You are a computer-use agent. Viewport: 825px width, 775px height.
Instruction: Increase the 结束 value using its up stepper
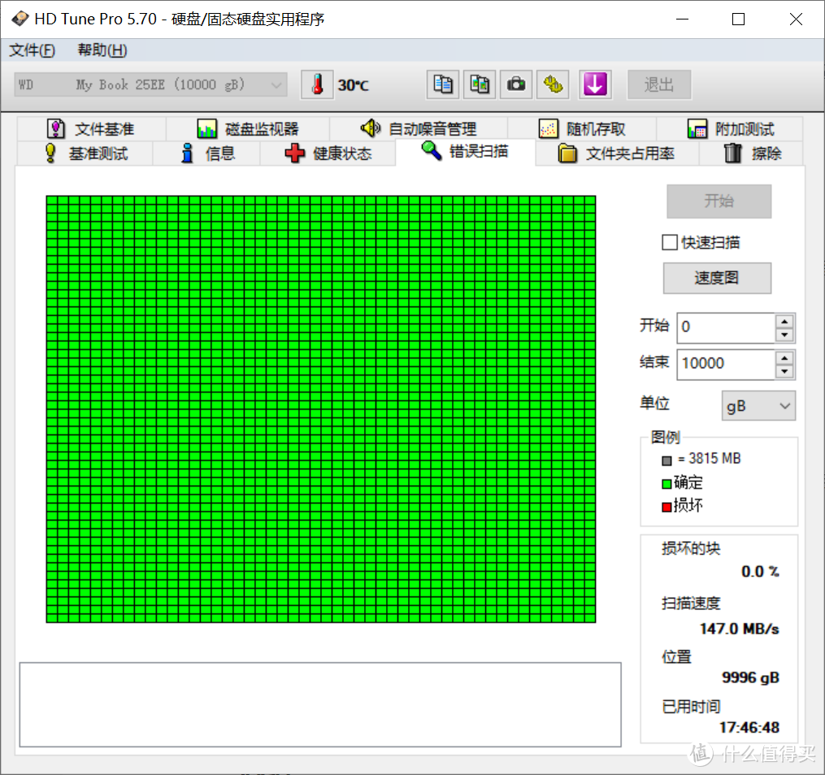click(784, 359)
